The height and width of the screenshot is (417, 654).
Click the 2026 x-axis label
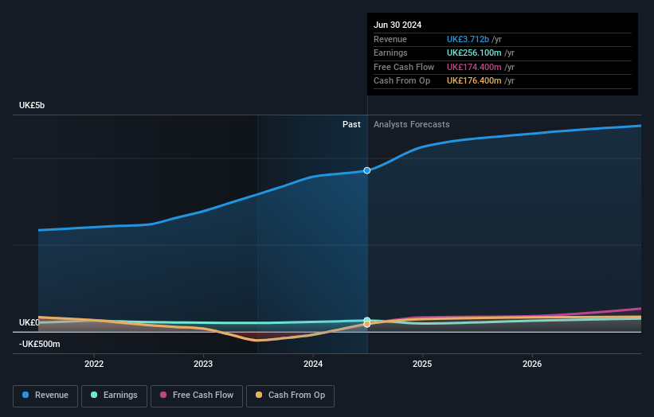[x=532, y=364]
